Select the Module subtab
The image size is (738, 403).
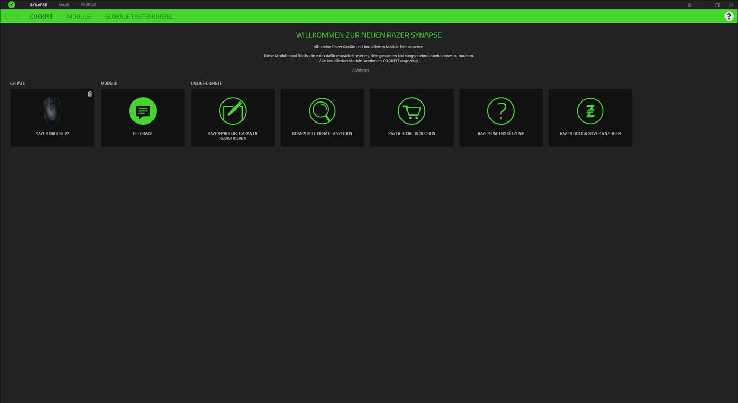[79, 17]
